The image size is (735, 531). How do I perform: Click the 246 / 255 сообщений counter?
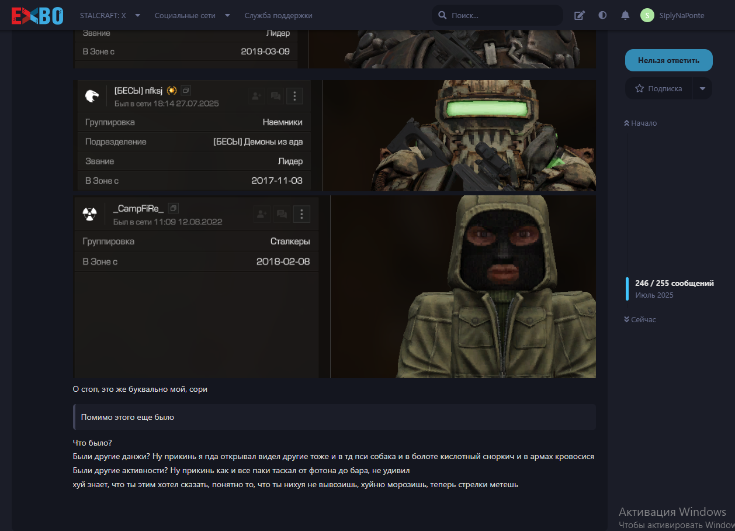coord(675,283)
